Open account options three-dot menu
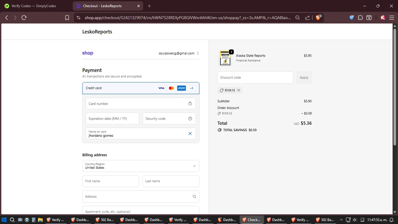Image resolution: width=398 pixels, height=224 pixels. pyautogui.click(x=198, y=53)
